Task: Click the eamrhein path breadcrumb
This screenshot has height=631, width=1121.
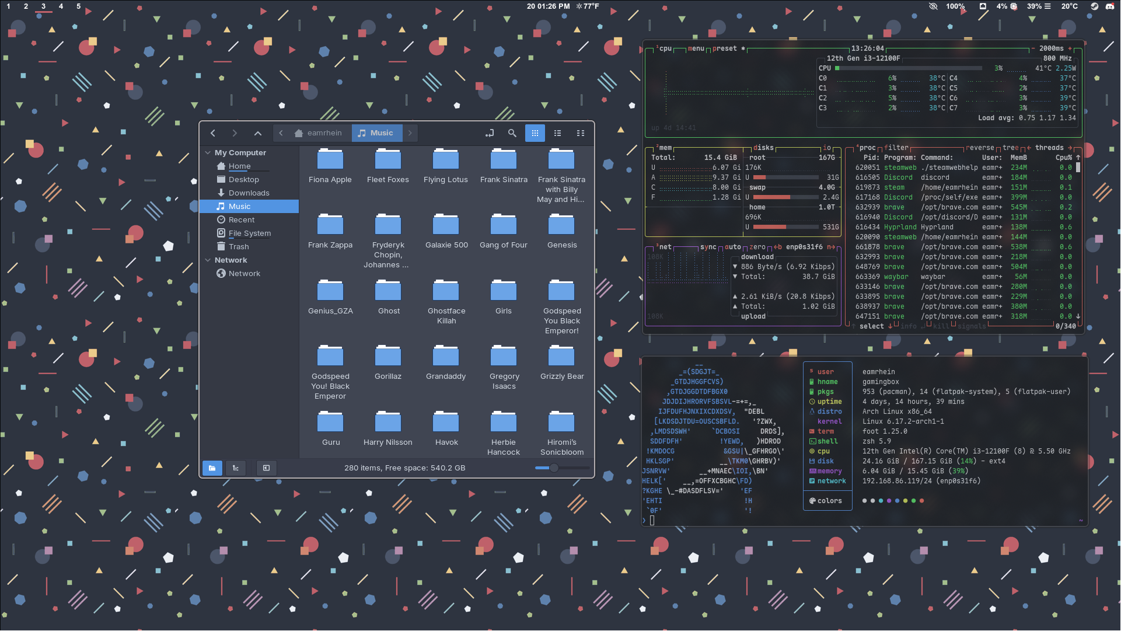Action: click(319, 133)
